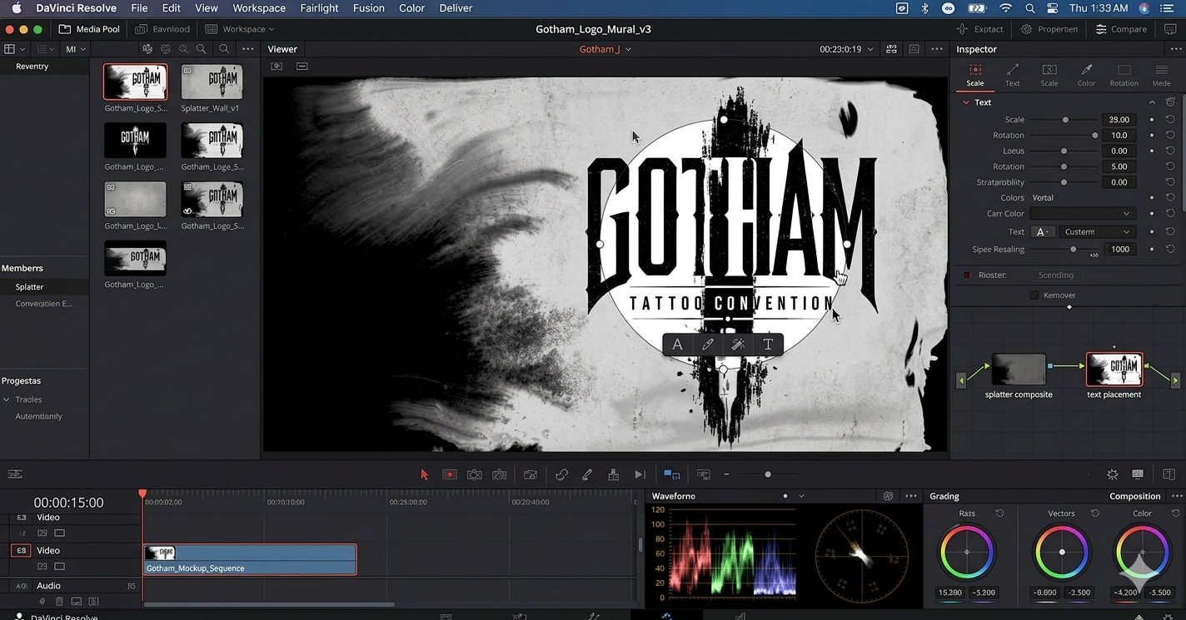Screen dimensions: 1186x620
Task: Click the link clips chain icon
Action: coord(561,474)
